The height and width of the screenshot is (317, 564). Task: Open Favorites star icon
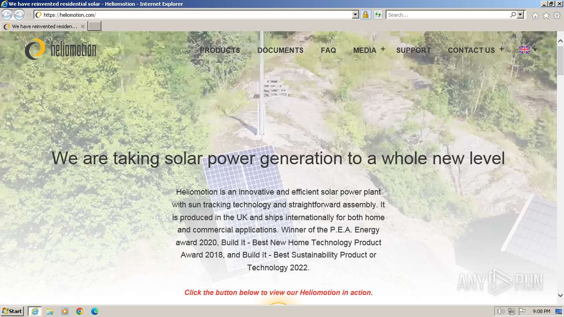(546, 15)
